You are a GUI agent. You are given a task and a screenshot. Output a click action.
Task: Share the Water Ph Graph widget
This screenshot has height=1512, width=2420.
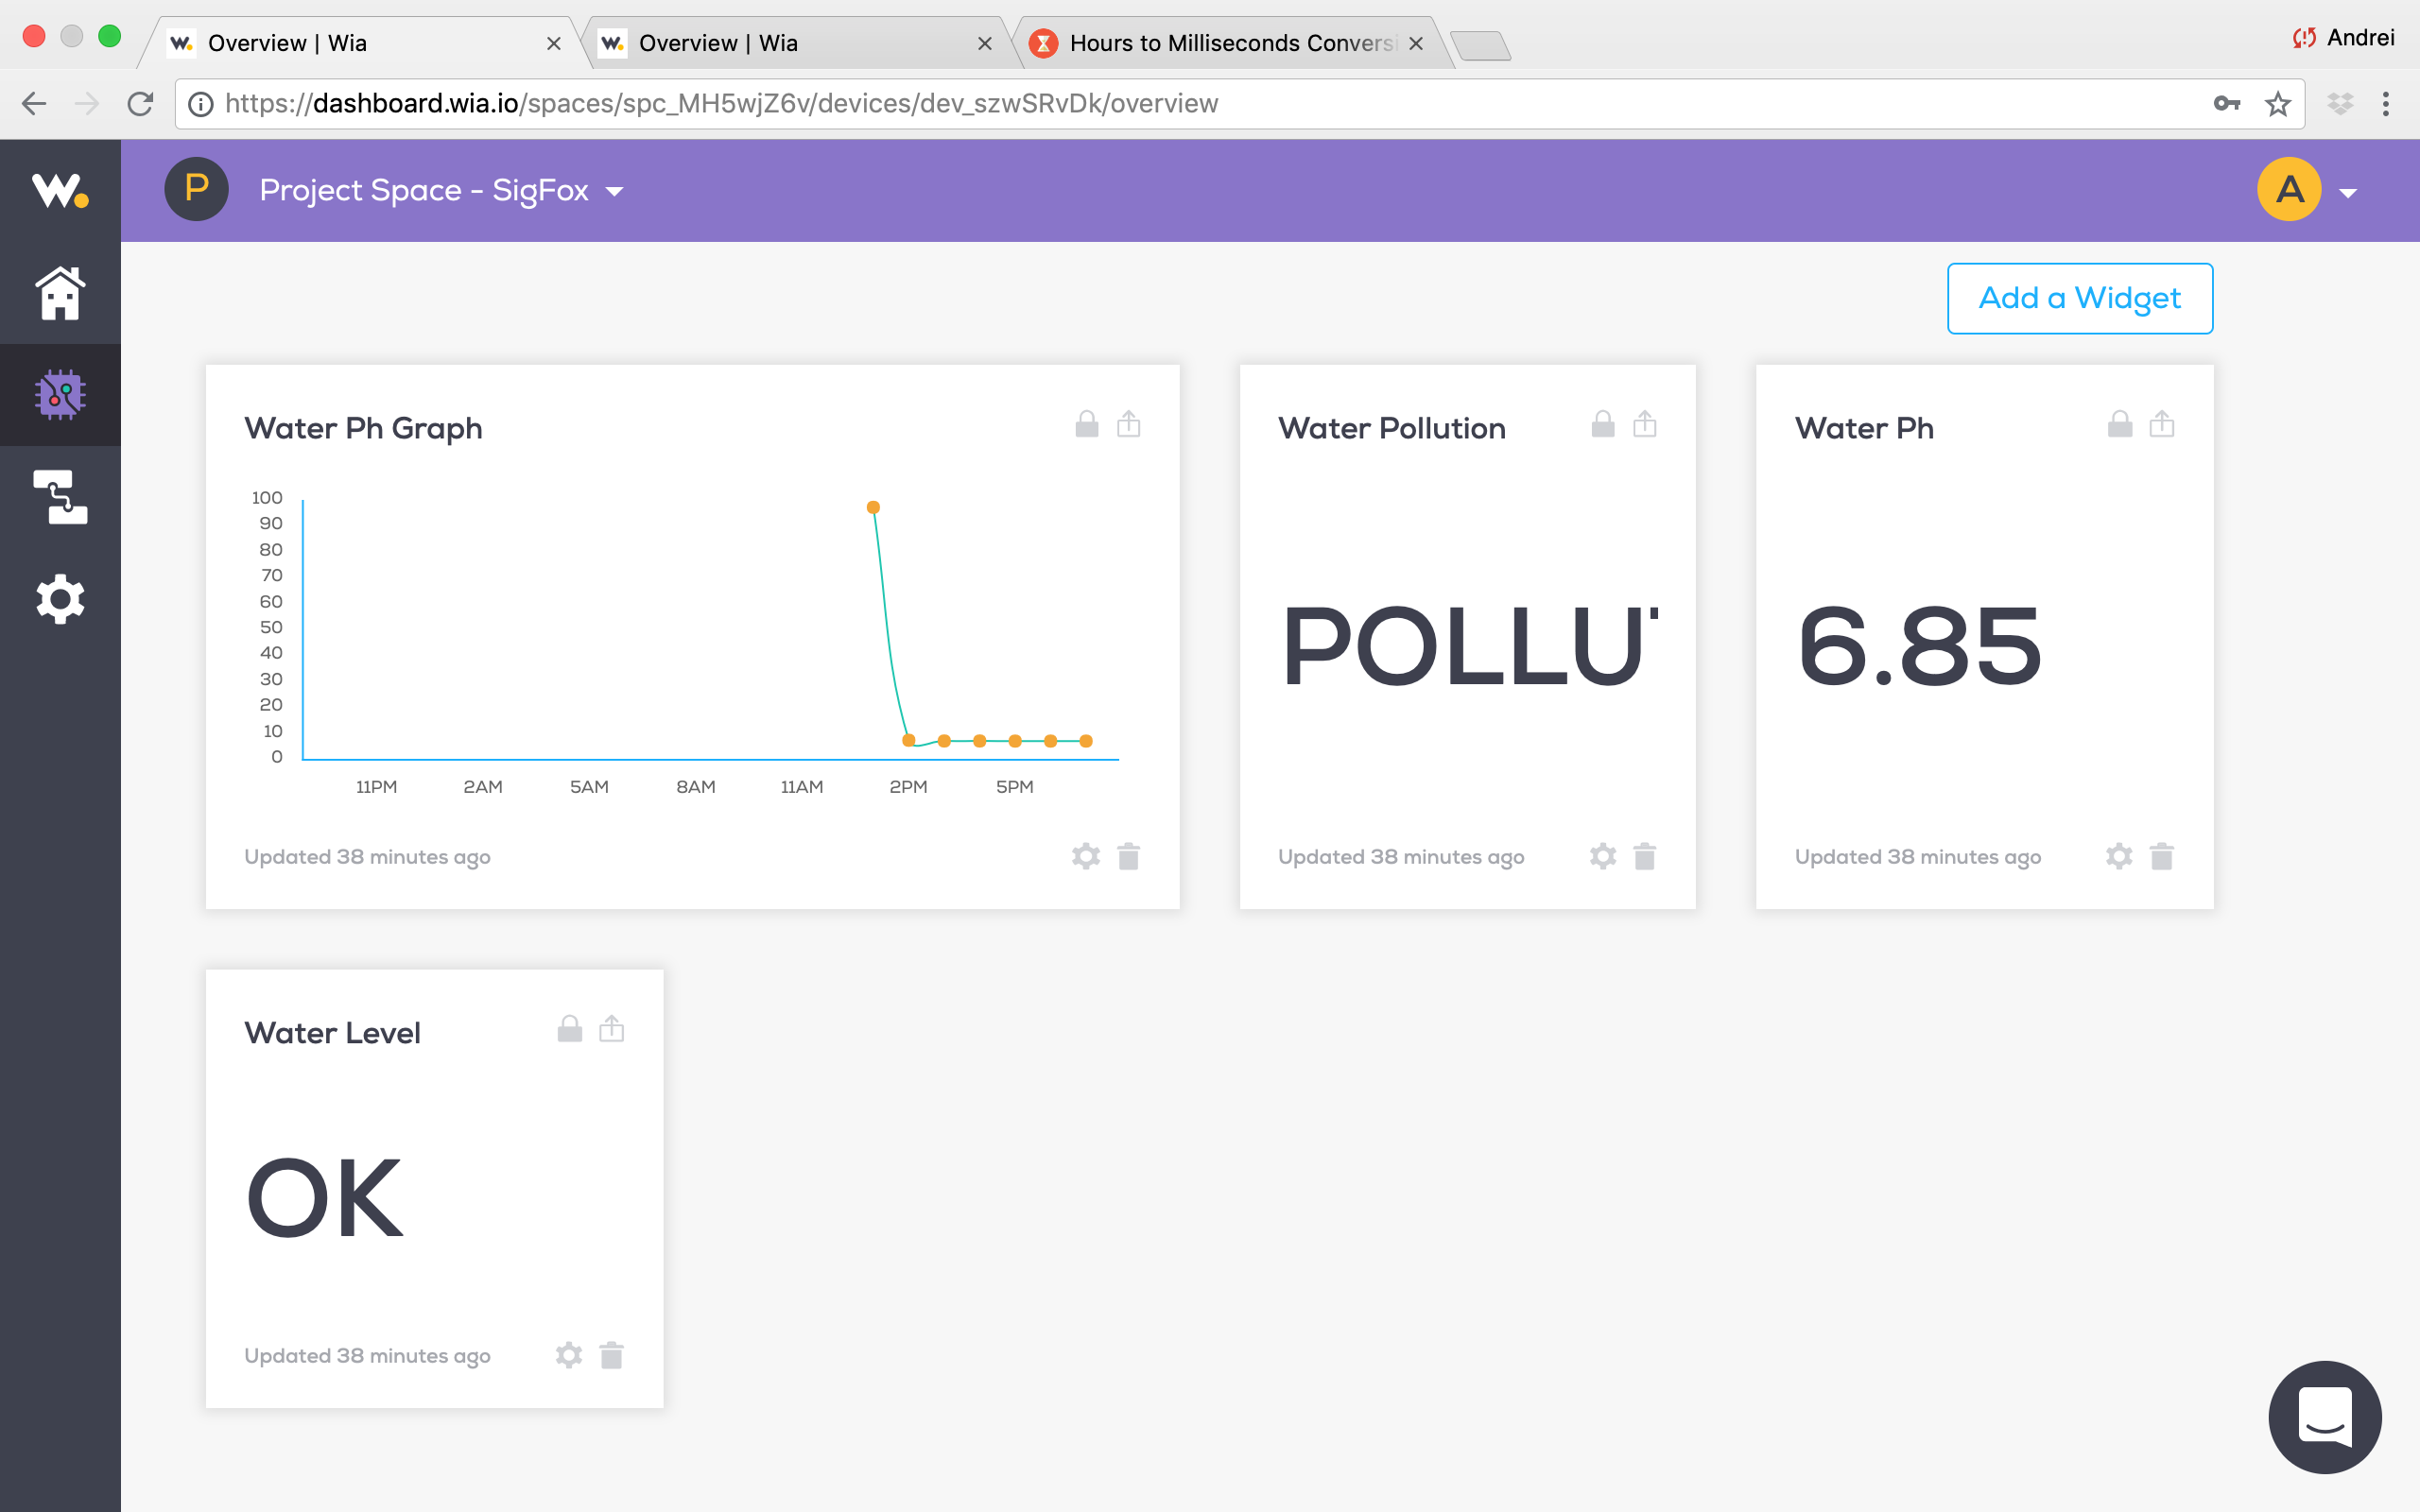coord(1128,424)
